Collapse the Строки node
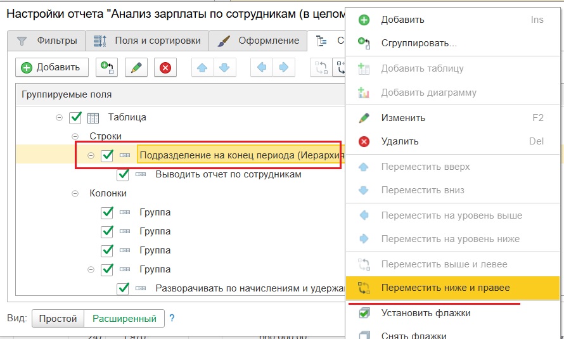The image size is (564, 339). click(75, 136)
